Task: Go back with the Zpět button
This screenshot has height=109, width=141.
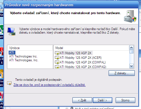Action: pyautogui.click(x=82, y=100)
